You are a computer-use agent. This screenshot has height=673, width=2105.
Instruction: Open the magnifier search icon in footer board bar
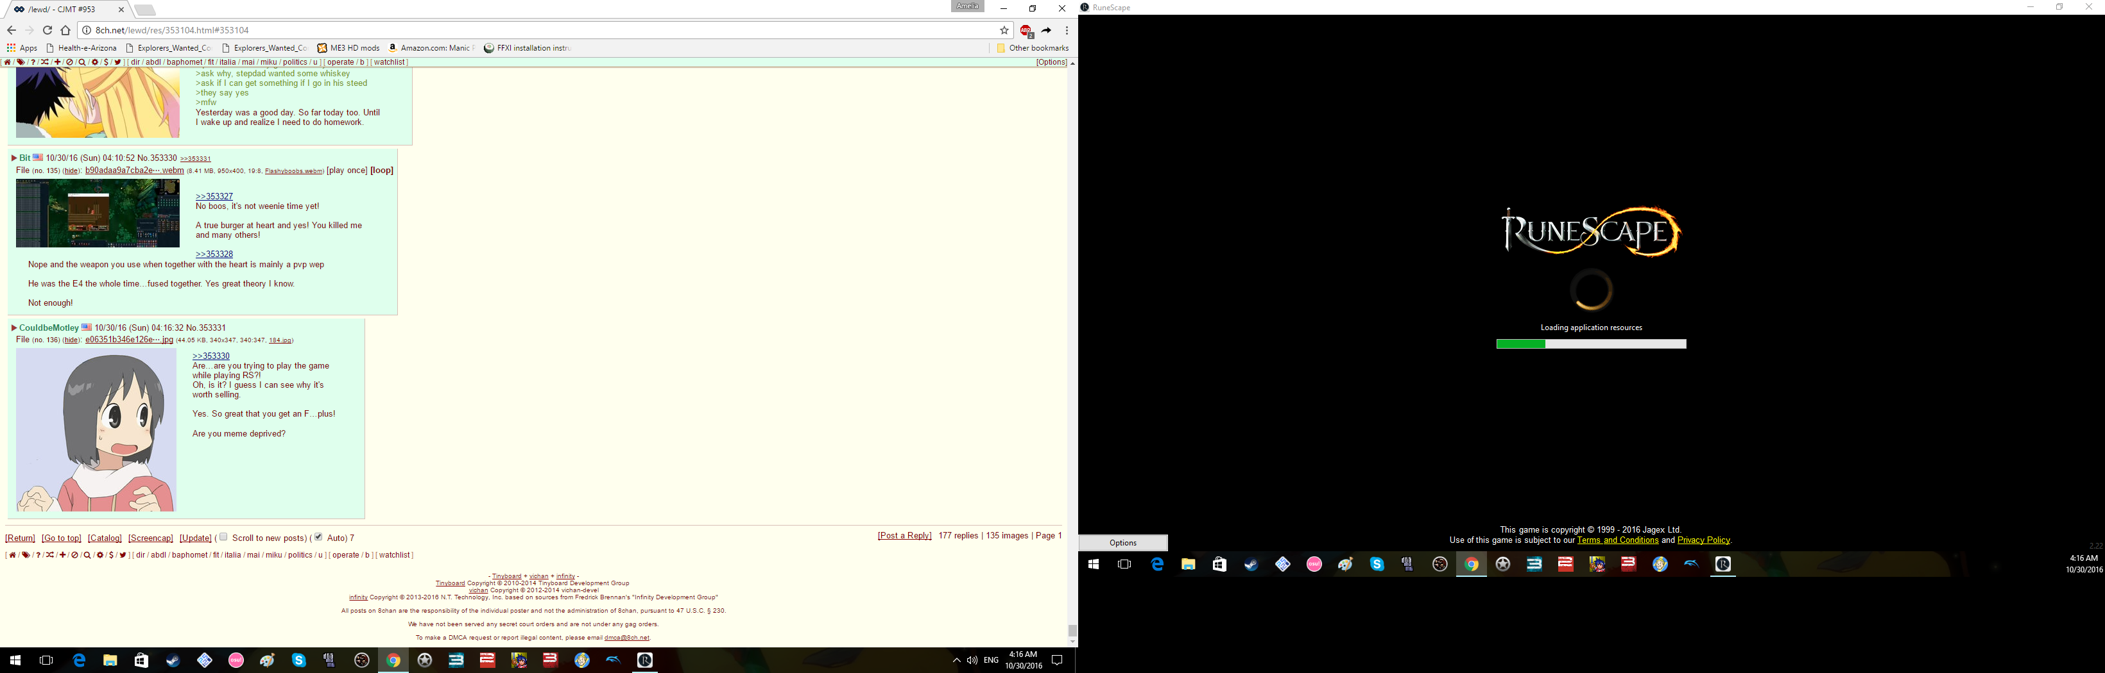(87, 554)
